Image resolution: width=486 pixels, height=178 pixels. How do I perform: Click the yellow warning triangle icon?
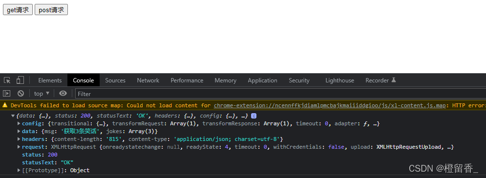5,105
